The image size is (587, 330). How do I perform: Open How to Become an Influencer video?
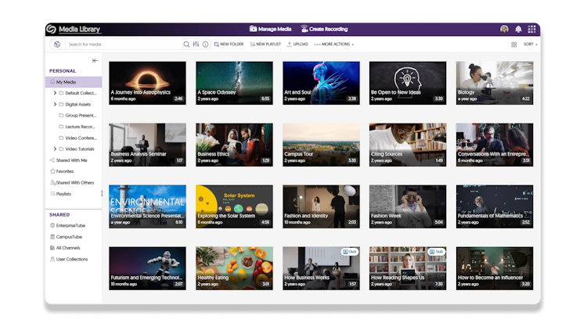(x=495, y=268)
